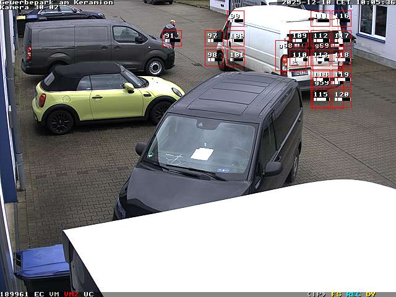Select the yellow FS status label
The width and height of the screenshot is (396, 297).
click(x=336, y=294)
